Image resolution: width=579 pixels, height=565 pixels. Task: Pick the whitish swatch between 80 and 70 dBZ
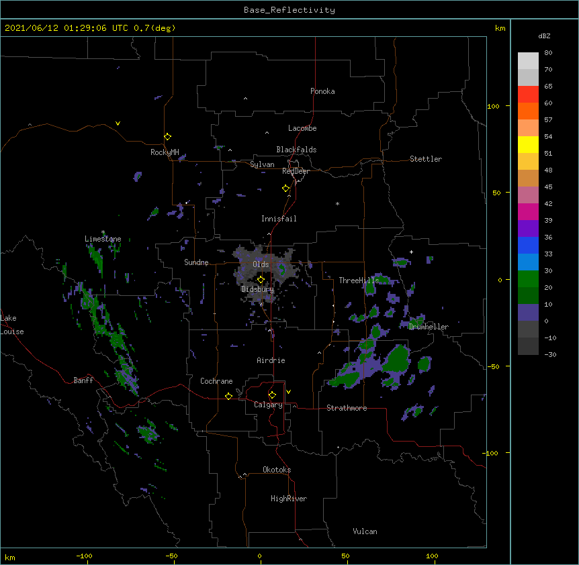coord(528,60)
